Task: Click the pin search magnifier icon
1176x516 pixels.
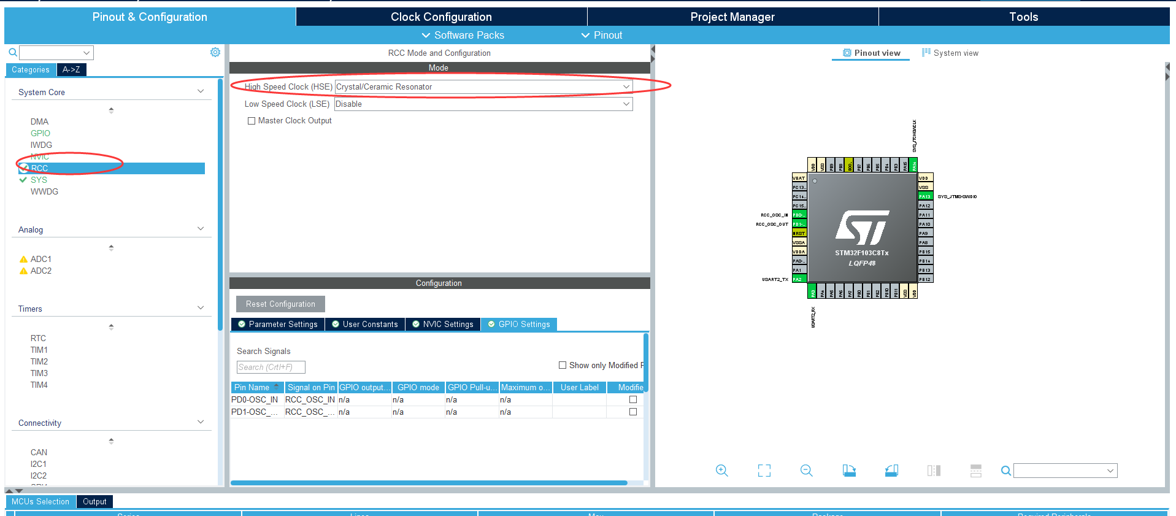Action: click(x=1006, y=471)
